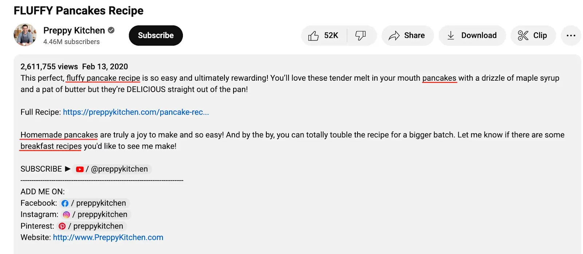Screen dimensions: 583x254
Task: Click the verified checkmark badge
Action: click(x=111, y=31)
